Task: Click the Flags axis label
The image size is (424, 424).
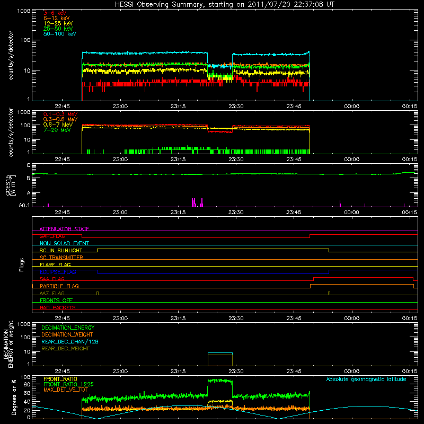Action: point(21,264)
